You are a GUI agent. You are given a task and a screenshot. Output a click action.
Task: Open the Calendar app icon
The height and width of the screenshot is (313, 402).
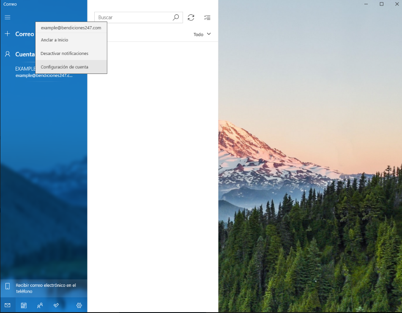pos(24,305)
